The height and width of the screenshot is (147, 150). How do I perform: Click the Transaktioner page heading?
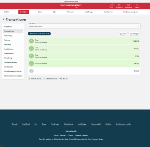click(x=16, y=19)
